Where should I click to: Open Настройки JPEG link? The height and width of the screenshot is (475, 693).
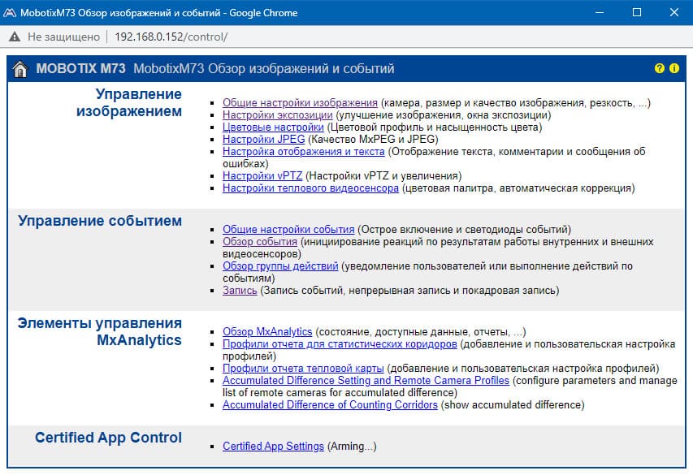264,140
